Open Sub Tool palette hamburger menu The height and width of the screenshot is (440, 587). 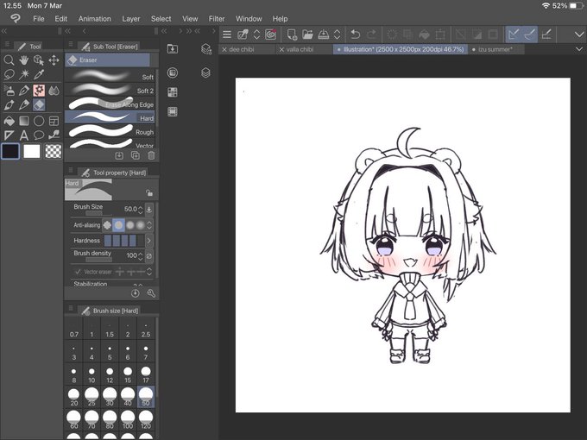click(x=71, y=45)
